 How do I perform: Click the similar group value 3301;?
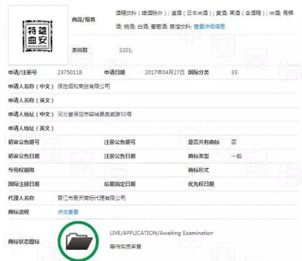pyautogui.click(x=126, y=50)
